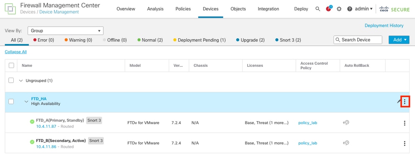Click FTD_B(Secondary, Active) device name

(x=61, y=141)
